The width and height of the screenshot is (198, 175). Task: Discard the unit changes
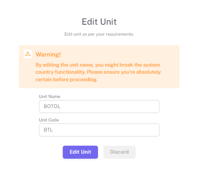(119, 152)
